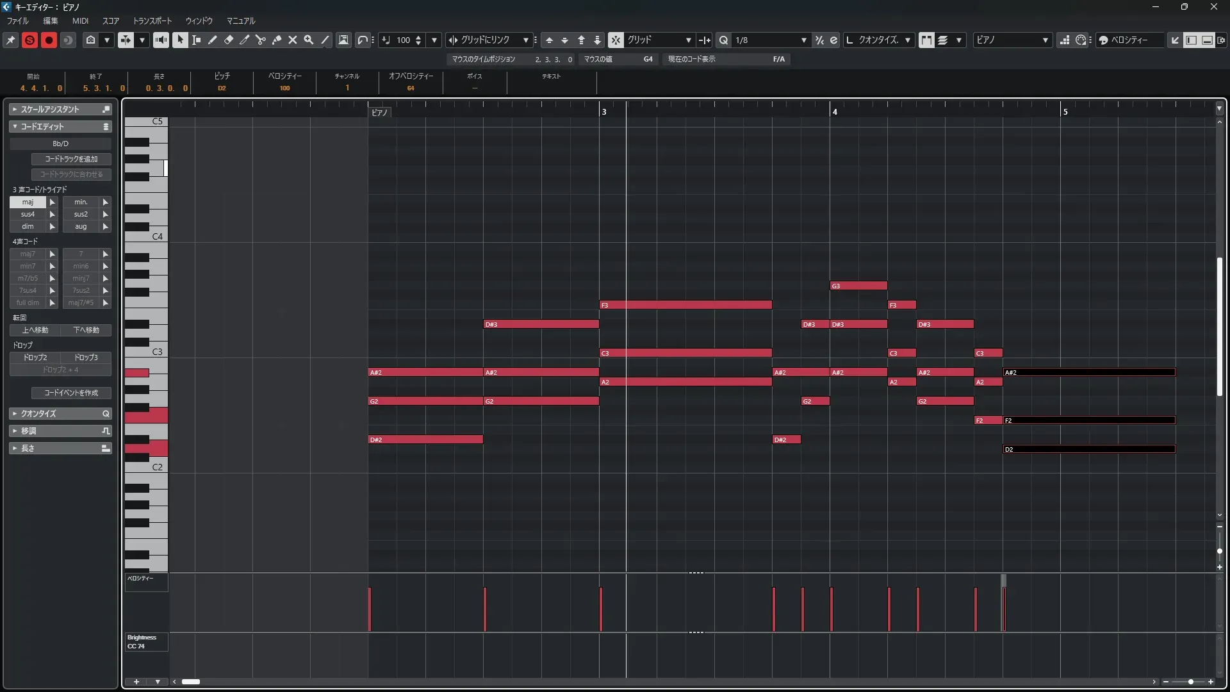This screenshot has width=1230, height=692.
Task: Open the MIDI menu
Action: pyautogui.click(x=80, y=21)
